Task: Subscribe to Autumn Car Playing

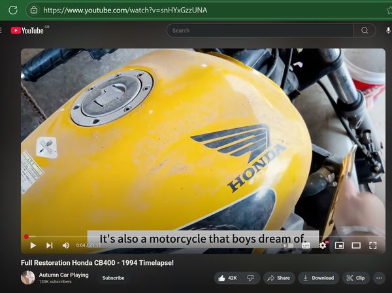Action: (x=113, y=278)
